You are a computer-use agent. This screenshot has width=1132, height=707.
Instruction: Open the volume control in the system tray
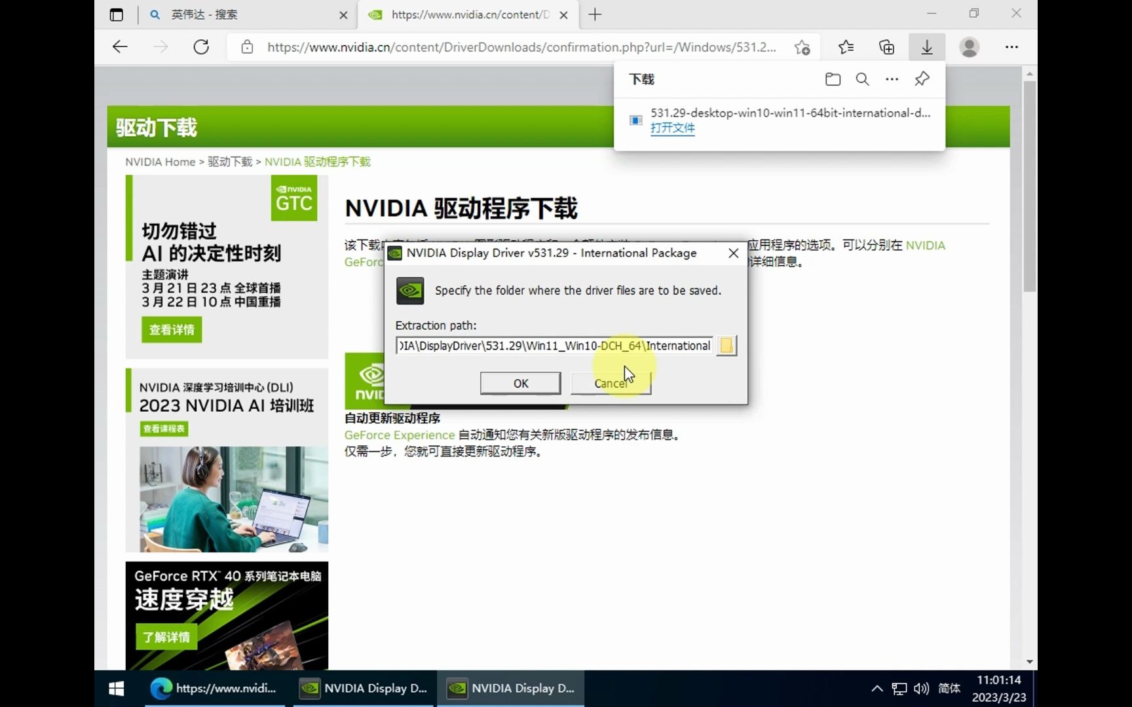click(x=921, y=688)
